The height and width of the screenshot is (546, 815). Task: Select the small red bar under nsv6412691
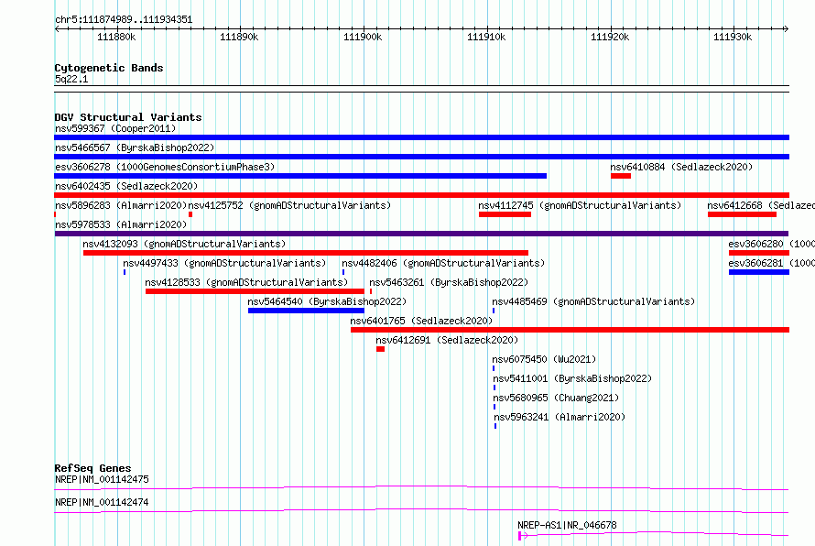[x=380, y=349]
